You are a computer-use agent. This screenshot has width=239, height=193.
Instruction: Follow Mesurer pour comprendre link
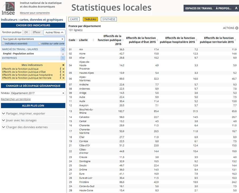point(35,13)
